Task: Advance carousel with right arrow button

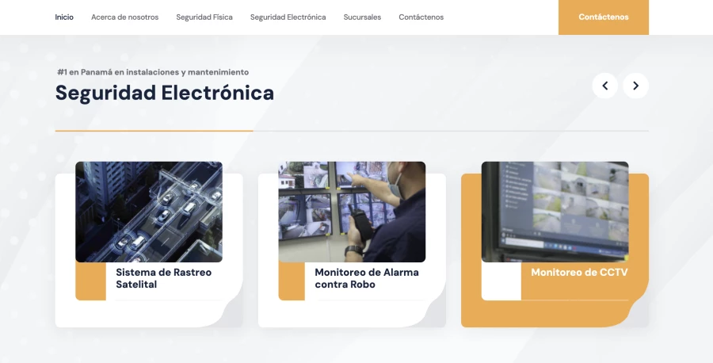Action: 635,86
